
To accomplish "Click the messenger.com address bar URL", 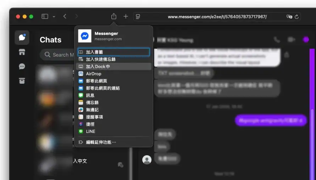I will (x=217, y=17).
